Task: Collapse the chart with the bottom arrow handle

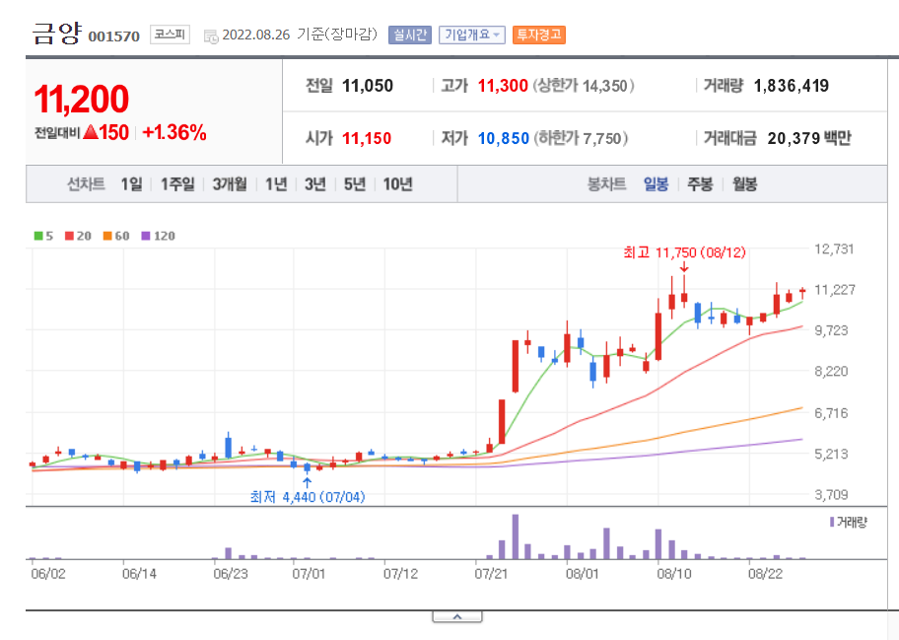Action: pyautogui.click(x=457, y=616)
